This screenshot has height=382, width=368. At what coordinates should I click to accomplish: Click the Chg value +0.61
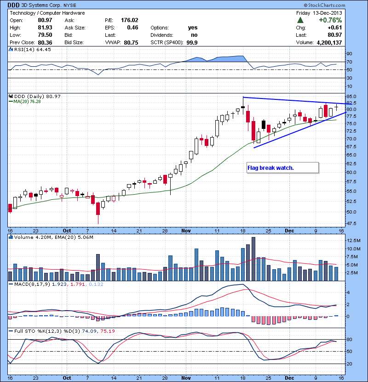(x=334, y=28)
